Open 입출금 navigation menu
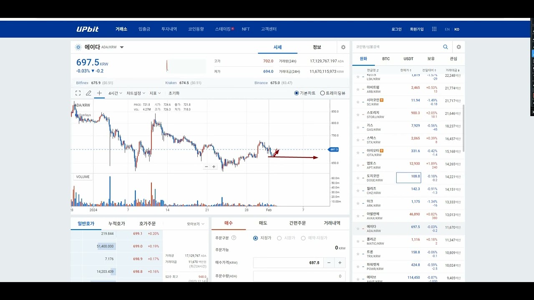534x300 pixels. [x=144, y=29]
